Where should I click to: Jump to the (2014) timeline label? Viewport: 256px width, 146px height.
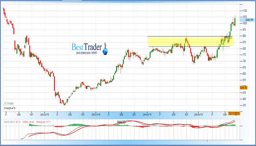point(147,114)
